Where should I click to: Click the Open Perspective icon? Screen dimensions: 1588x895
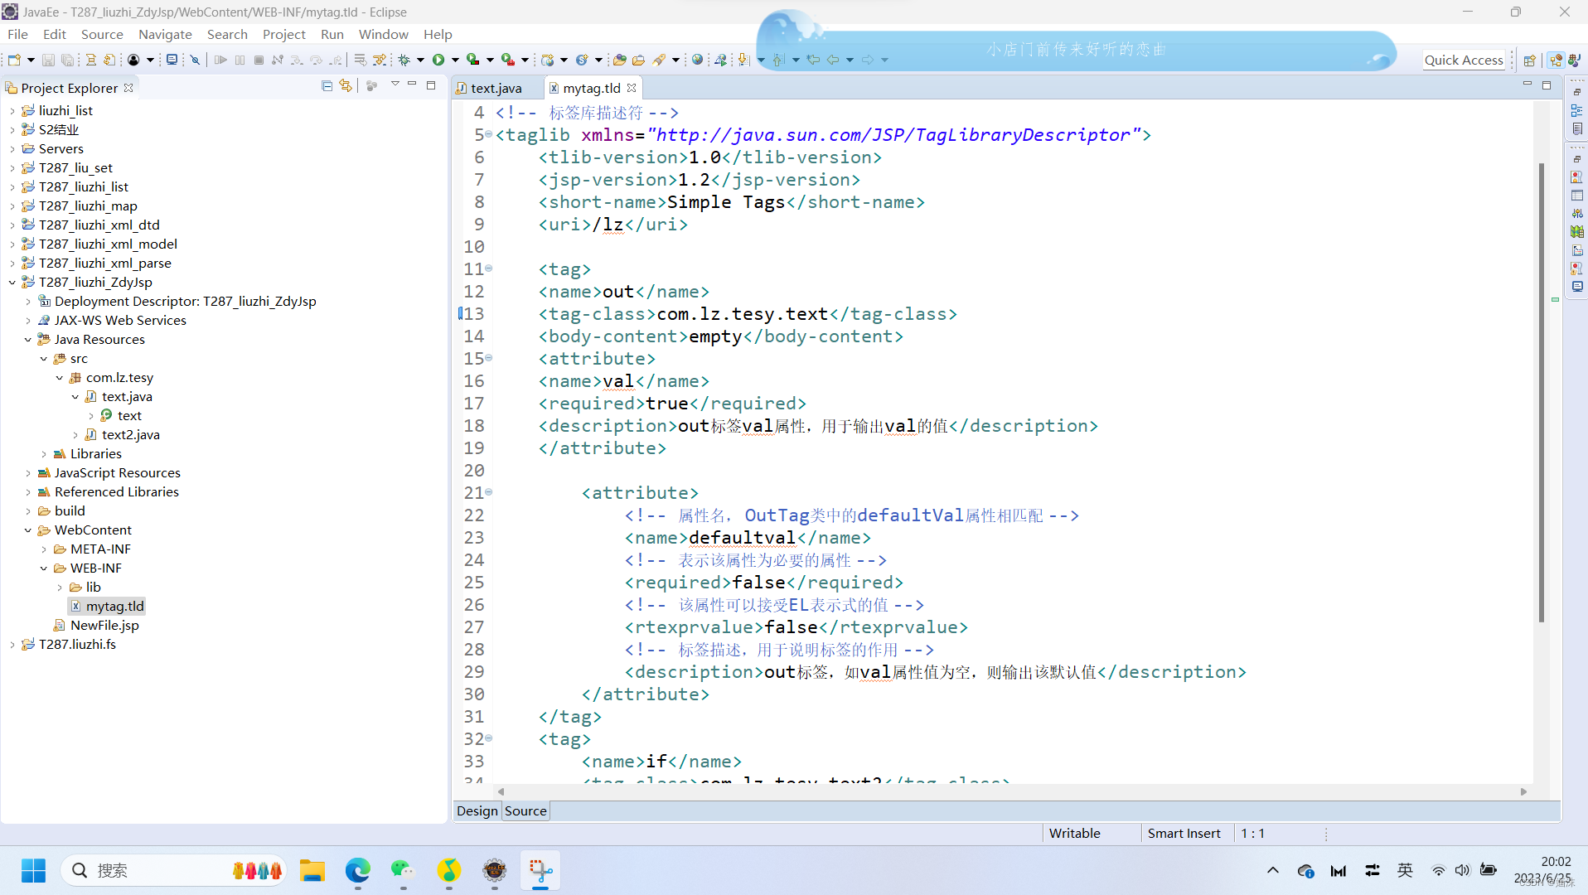pos(1530,60)
